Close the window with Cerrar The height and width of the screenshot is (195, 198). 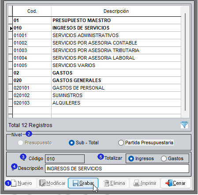[176, 183]
